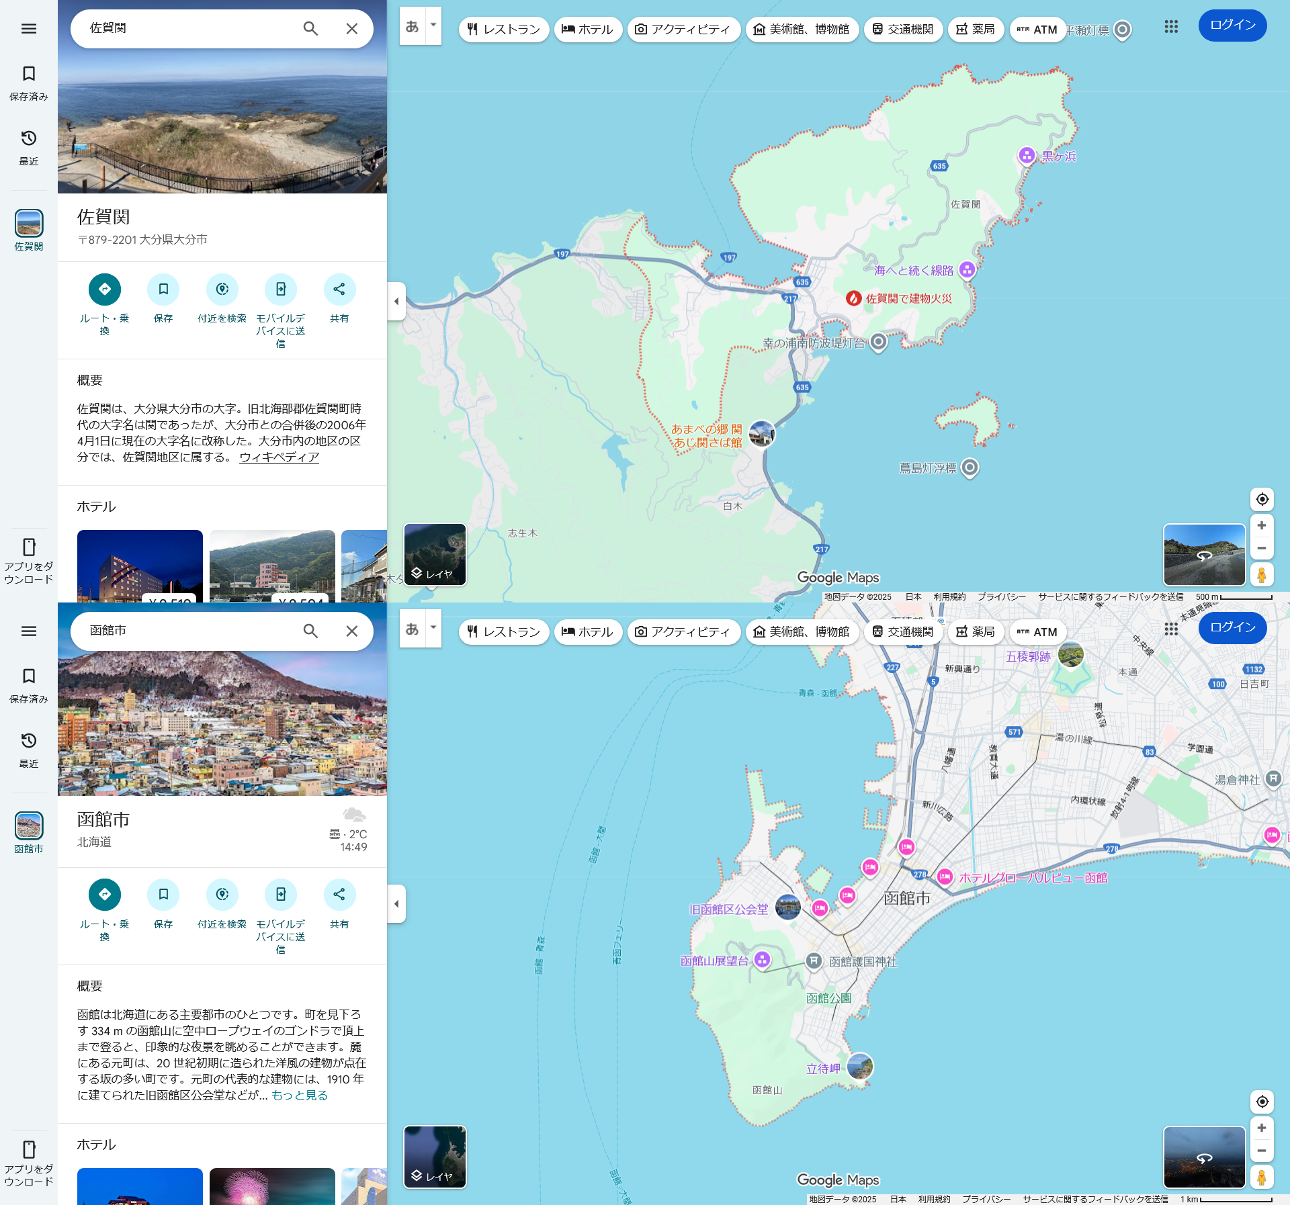Click the search magnifier in 函館市 search box
The width and height of the screenshot is (1290, 1205).
tap(310, 631)
